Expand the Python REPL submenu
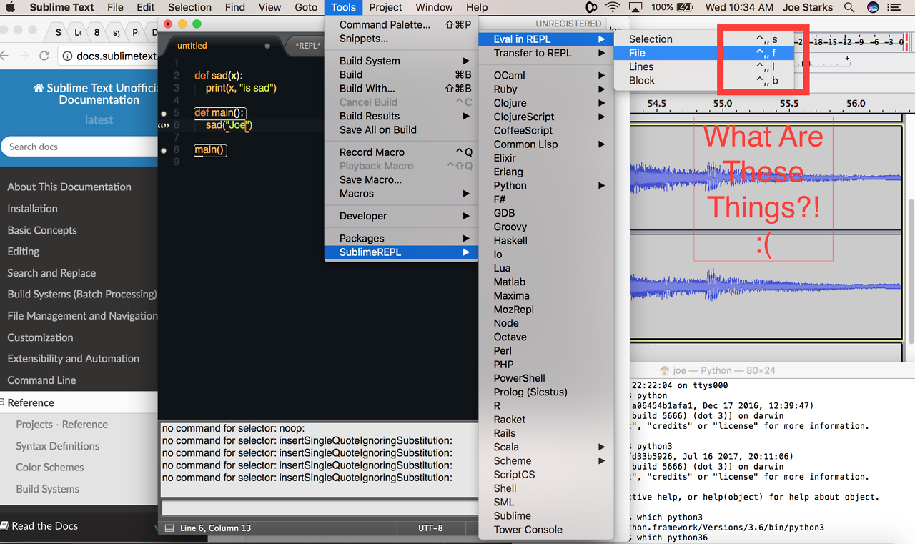The image size is (915, 544). coord(546,186)
